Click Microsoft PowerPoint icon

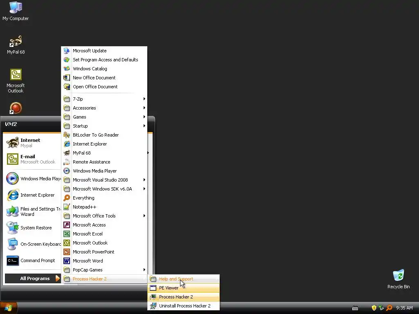[x=67, y=252]
